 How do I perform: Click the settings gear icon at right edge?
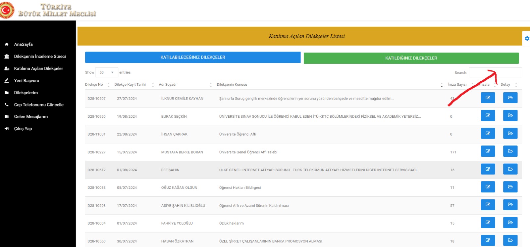point(527,38)
